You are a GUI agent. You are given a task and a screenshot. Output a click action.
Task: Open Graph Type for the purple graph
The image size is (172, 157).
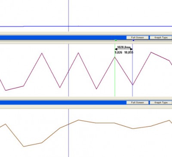(x=161, y=37)
